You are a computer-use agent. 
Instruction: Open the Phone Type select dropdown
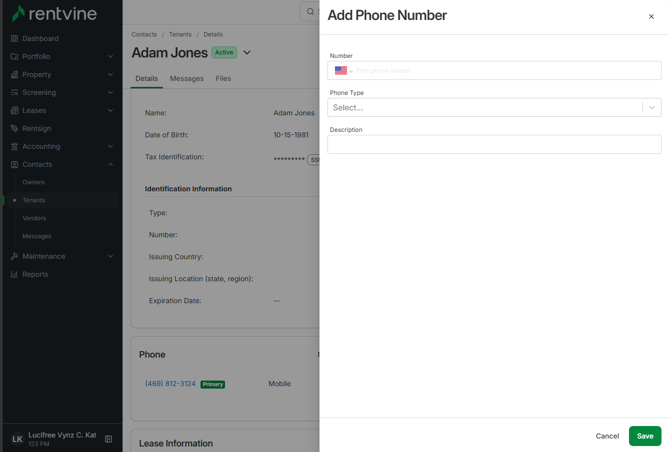(494, 107)
